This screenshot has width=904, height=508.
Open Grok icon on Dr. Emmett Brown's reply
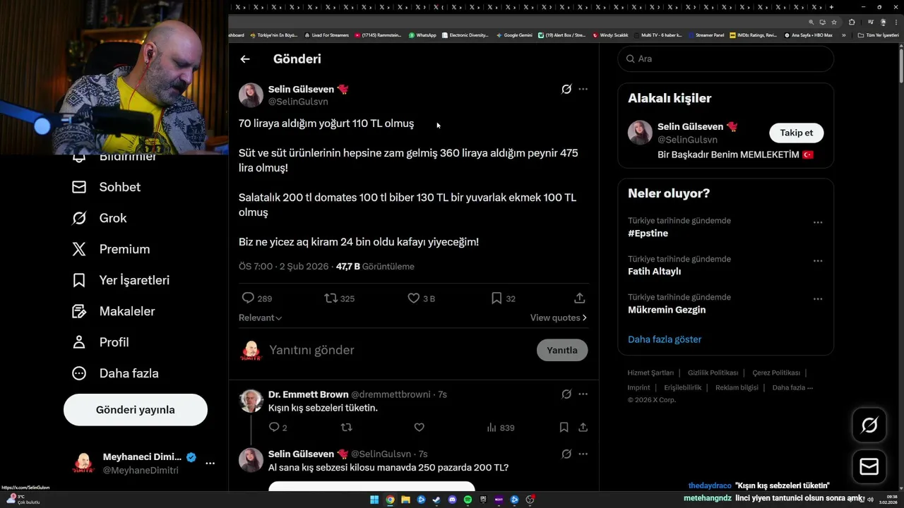[x=566, y=394]
